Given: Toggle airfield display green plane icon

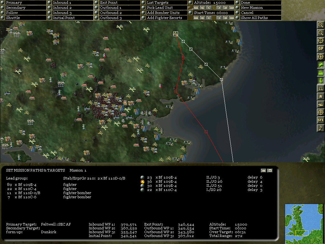Looking at the screenshot, I should 321,64.
